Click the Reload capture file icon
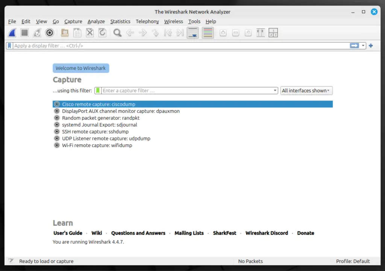 pos(102,33)
